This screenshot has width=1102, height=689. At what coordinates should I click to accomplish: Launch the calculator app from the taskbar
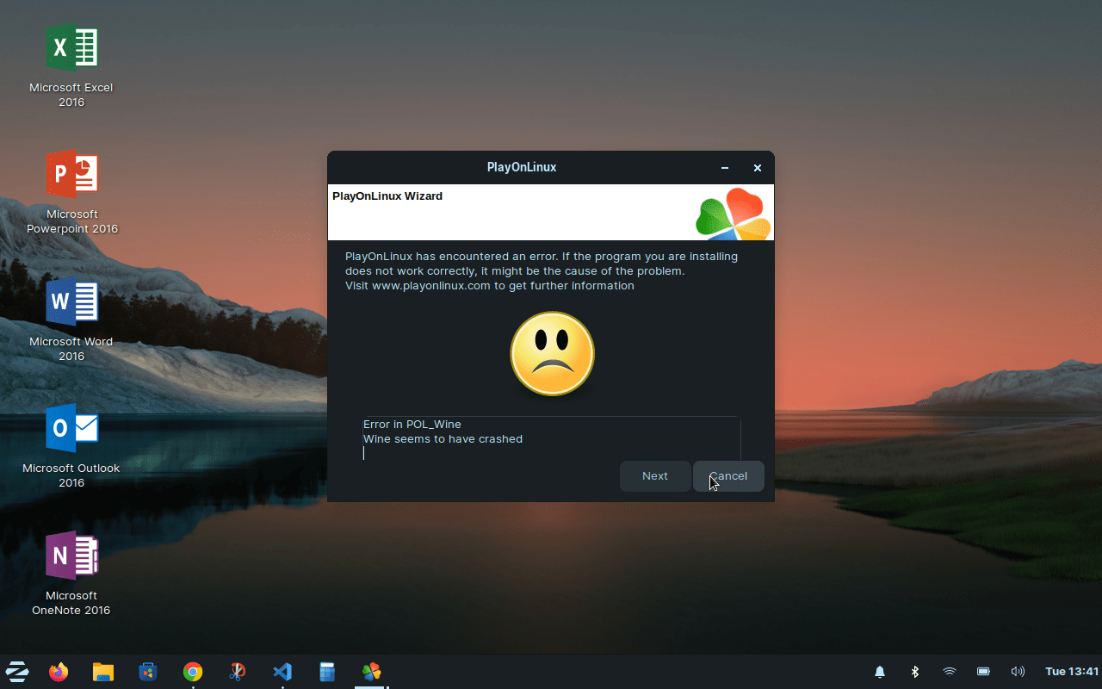(x=327, y=672)
